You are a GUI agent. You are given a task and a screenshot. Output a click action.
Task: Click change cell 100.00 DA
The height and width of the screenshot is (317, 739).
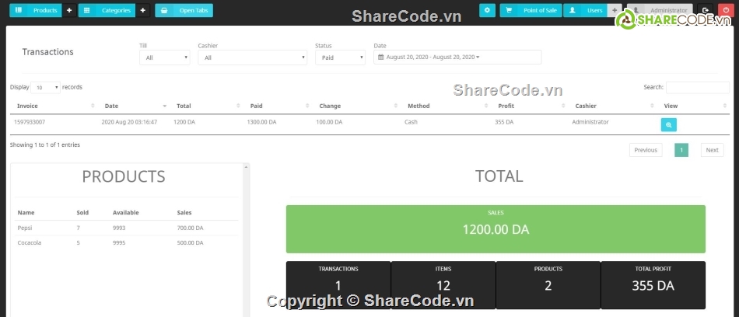[x=330, y=122]
